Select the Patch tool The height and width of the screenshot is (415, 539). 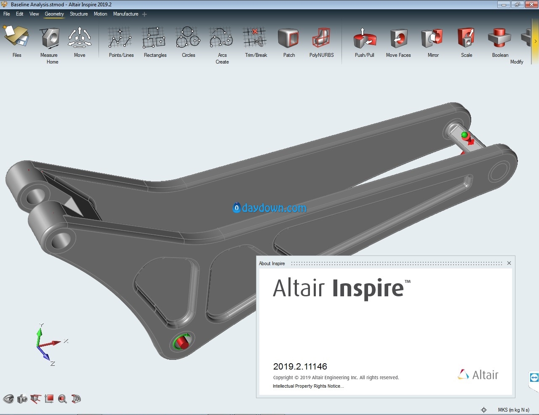(289, 39)
